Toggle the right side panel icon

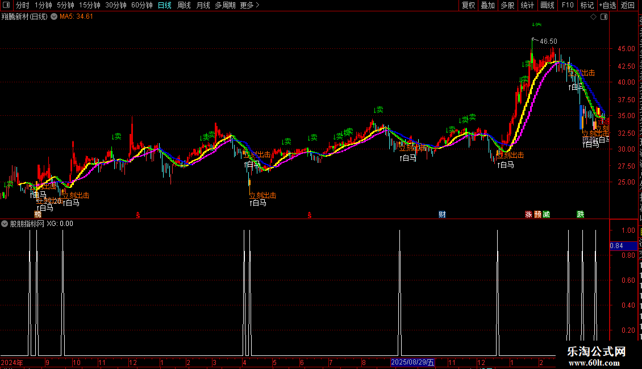[x=604, y=17]
